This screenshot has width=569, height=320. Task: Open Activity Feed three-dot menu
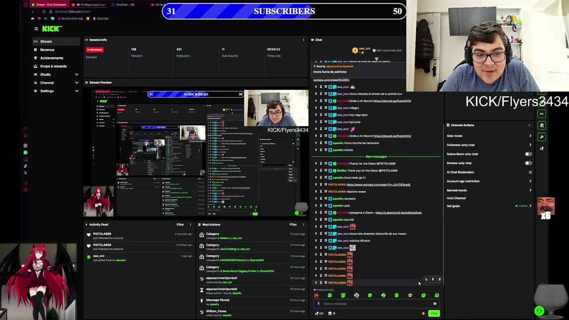190,224
